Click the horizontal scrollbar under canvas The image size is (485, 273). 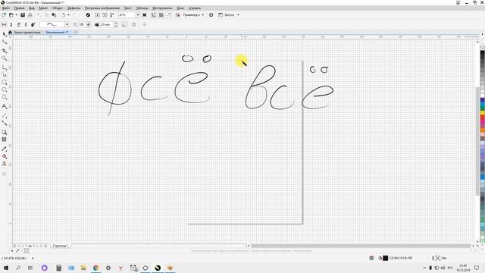pos(361,246)
